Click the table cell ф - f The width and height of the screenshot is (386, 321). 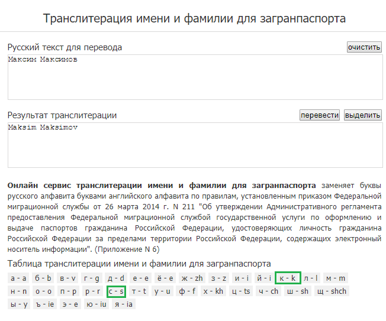(187, 291)
